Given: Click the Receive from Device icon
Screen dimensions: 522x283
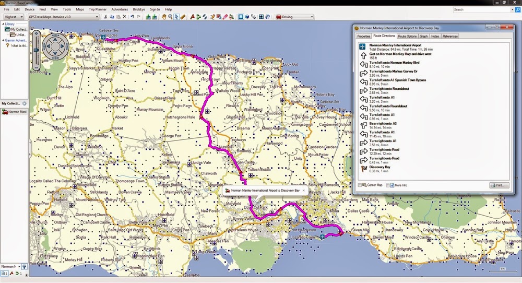Looking at the screenshot, I should [155, 17].
